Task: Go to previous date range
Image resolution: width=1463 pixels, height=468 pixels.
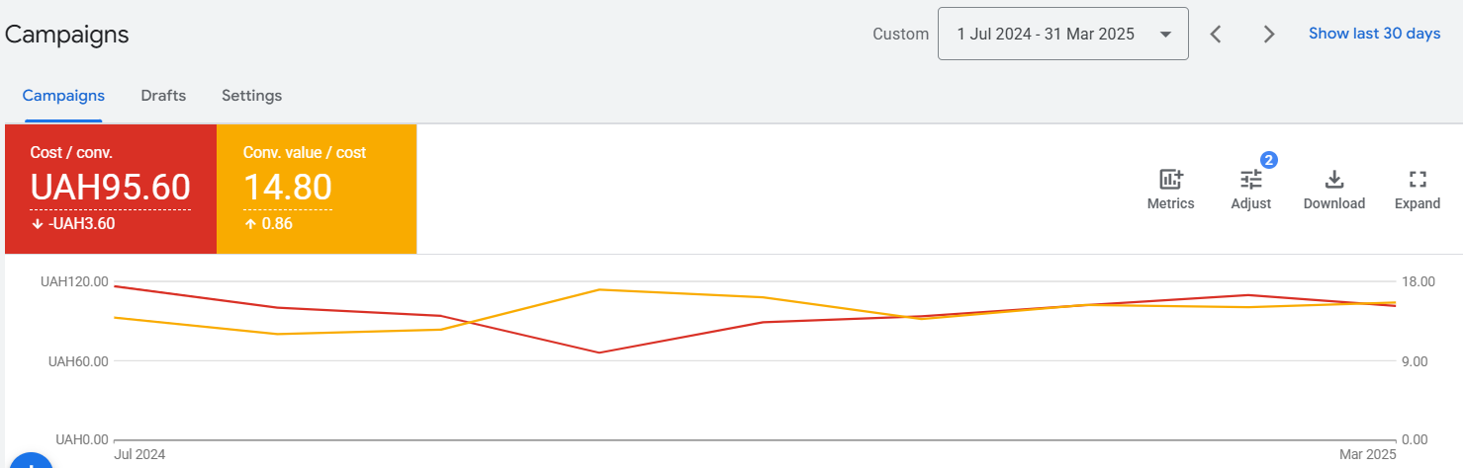Action: pos(1216,35)
